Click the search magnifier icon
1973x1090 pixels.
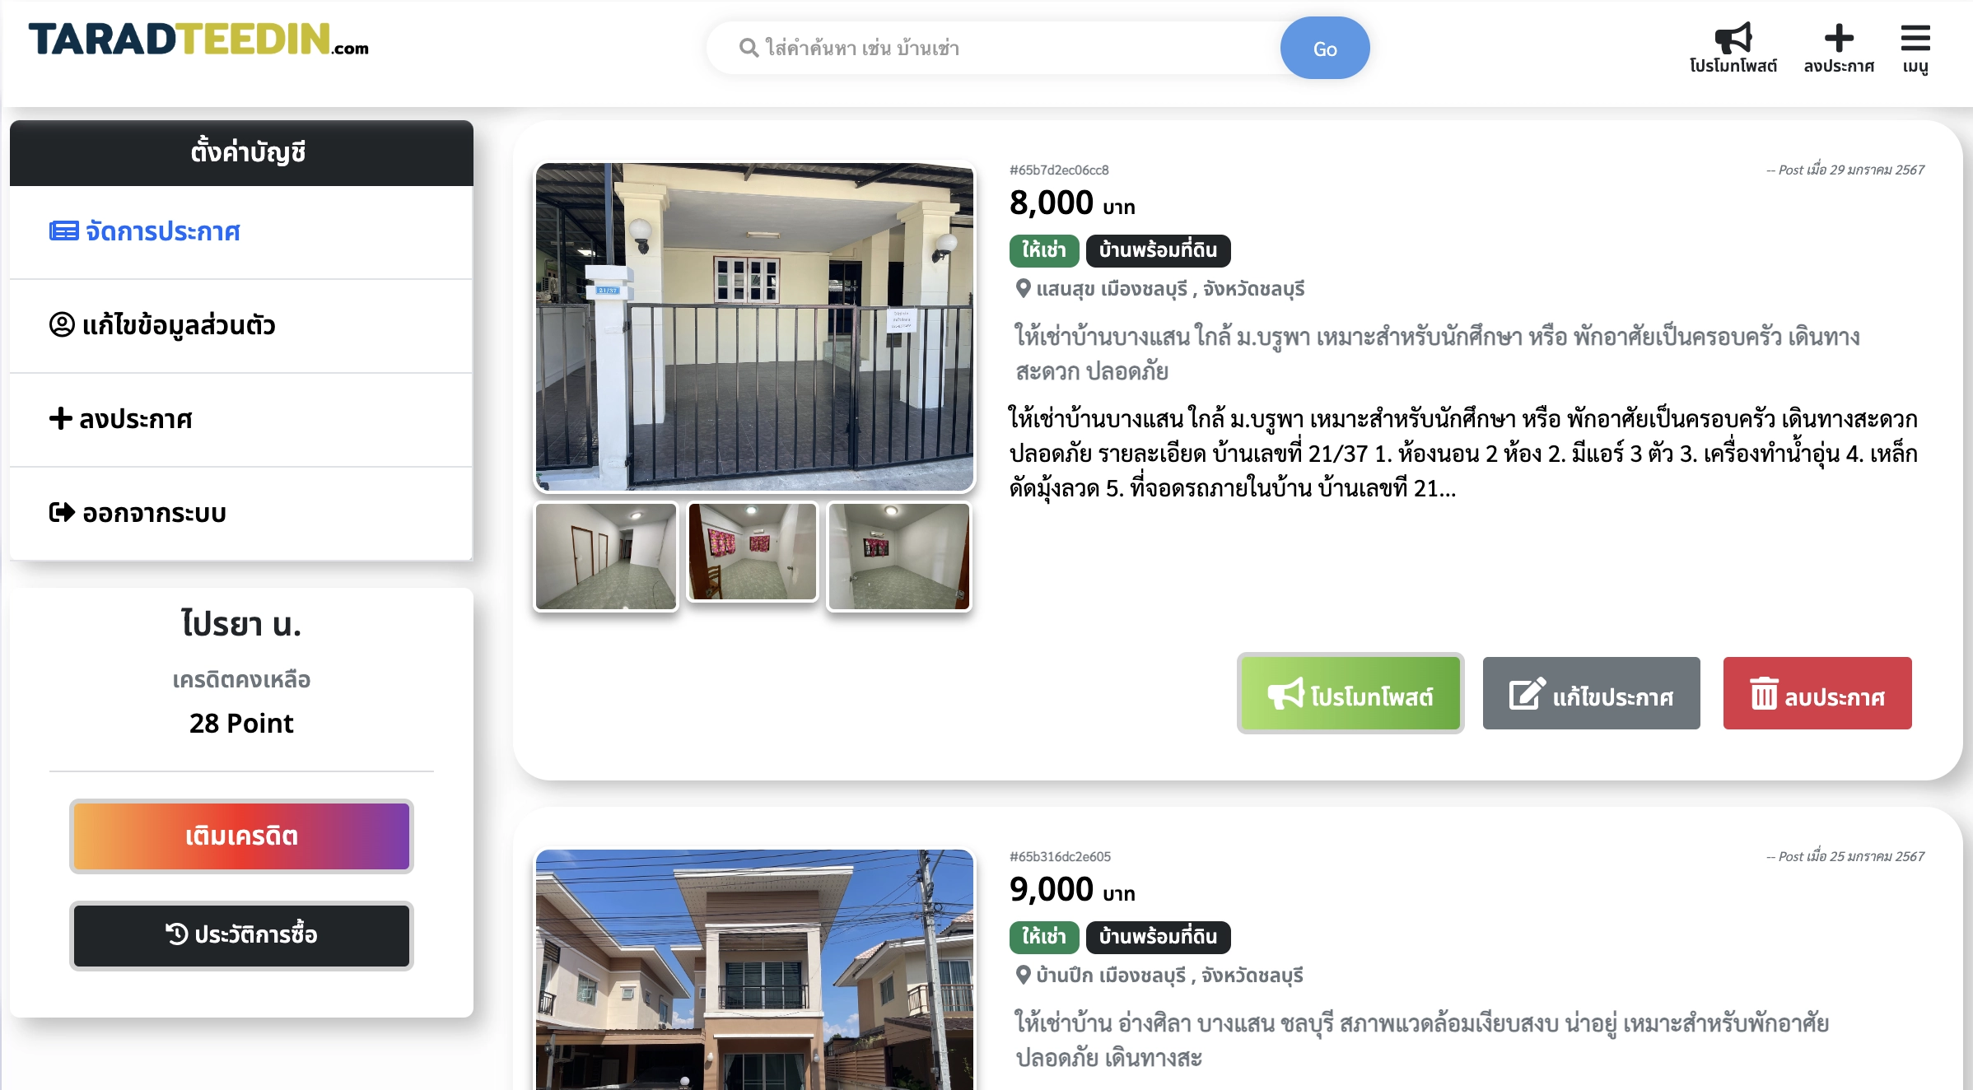click(x=749, y=48)
